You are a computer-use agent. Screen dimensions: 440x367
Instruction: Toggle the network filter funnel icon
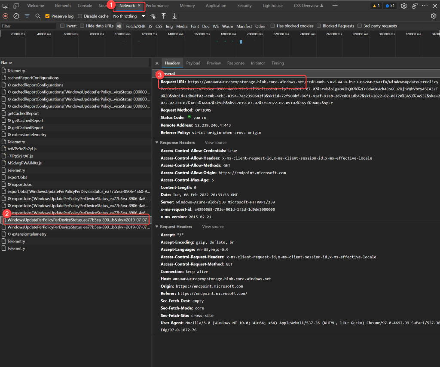(x=27, y=16)
